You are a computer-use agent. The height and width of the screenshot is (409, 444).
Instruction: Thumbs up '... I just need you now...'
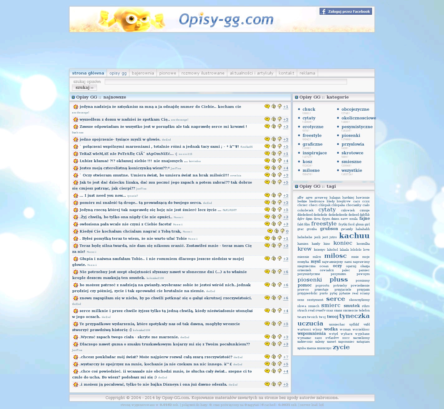coord(273,195)
